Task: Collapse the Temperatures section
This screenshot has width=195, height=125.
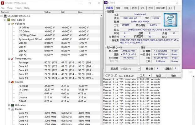Action: click(9, 59)
